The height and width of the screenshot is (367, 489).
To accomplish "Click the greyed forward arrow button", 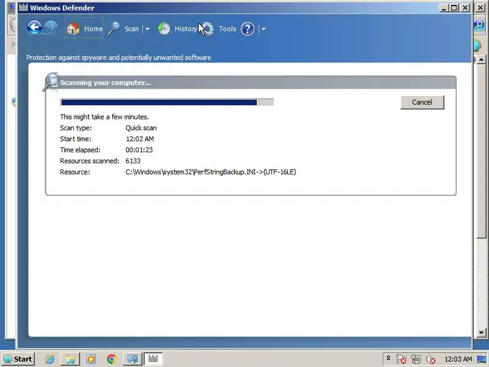I will tap(51, 28).
